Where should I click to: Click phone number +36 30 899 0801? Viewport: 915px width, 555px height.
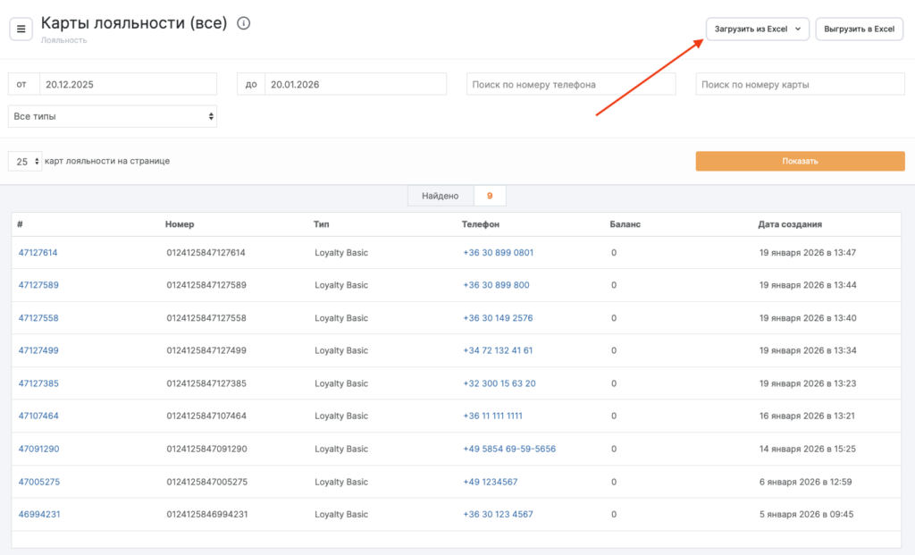click(x=498, y=253)
